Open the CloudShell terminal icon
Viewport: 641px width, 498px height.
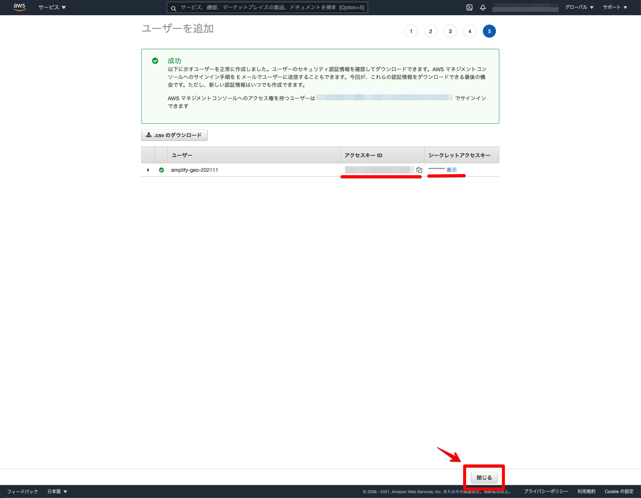tap(469, 7)
